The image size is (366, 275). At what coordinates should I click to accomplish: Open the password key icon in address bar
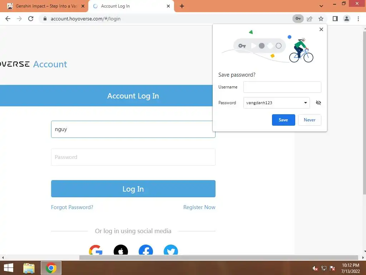click(298, 19)
